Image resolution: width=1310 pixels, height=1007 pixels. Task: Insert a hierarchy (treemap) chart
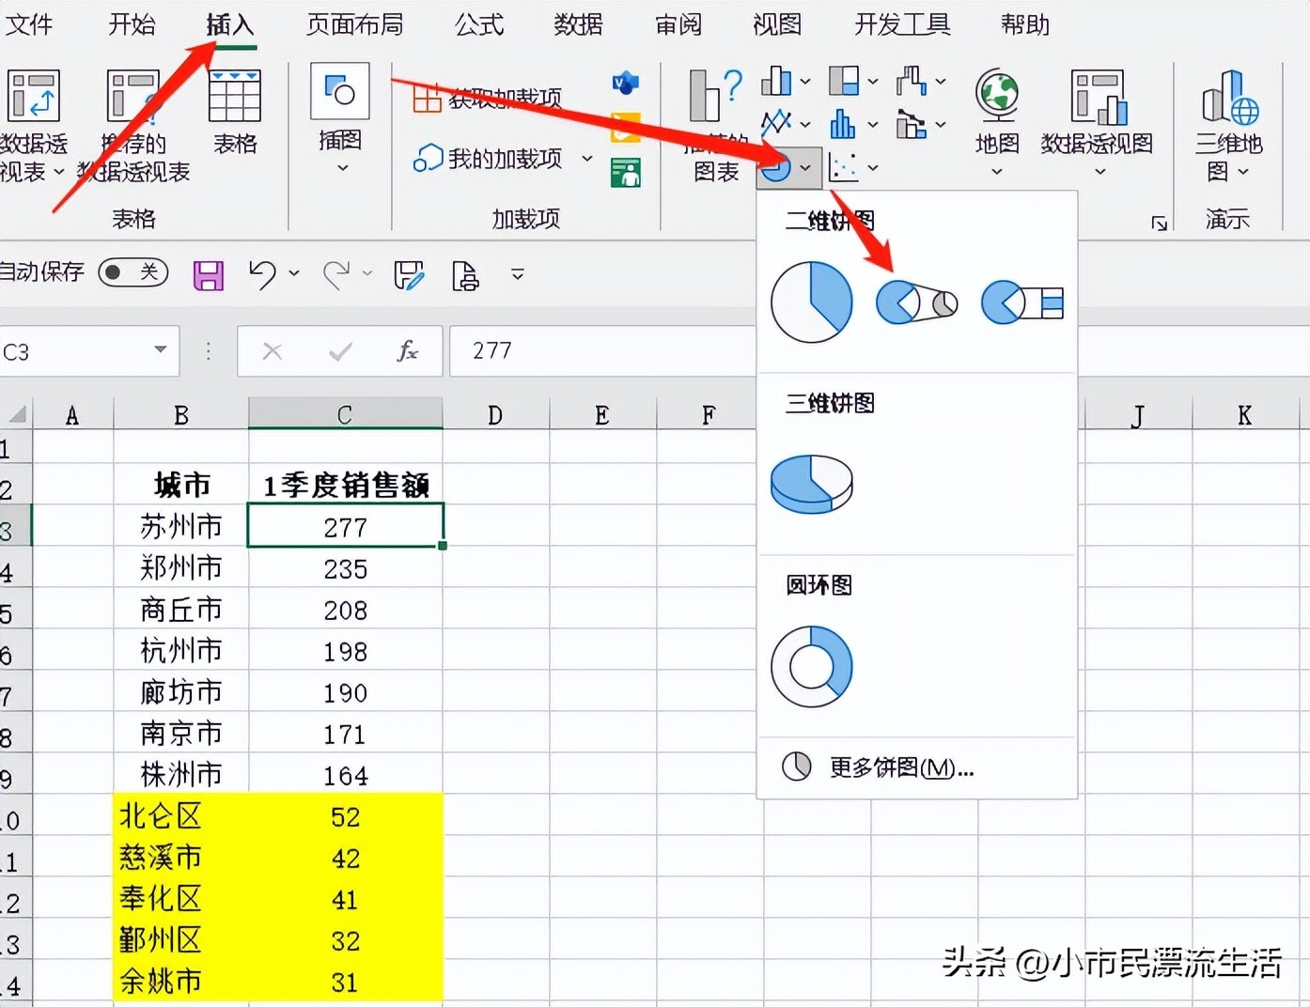[844, 82]
